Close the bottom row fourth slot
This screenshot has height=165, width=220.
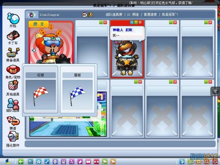pyautogui.click(x=175, y=82)
